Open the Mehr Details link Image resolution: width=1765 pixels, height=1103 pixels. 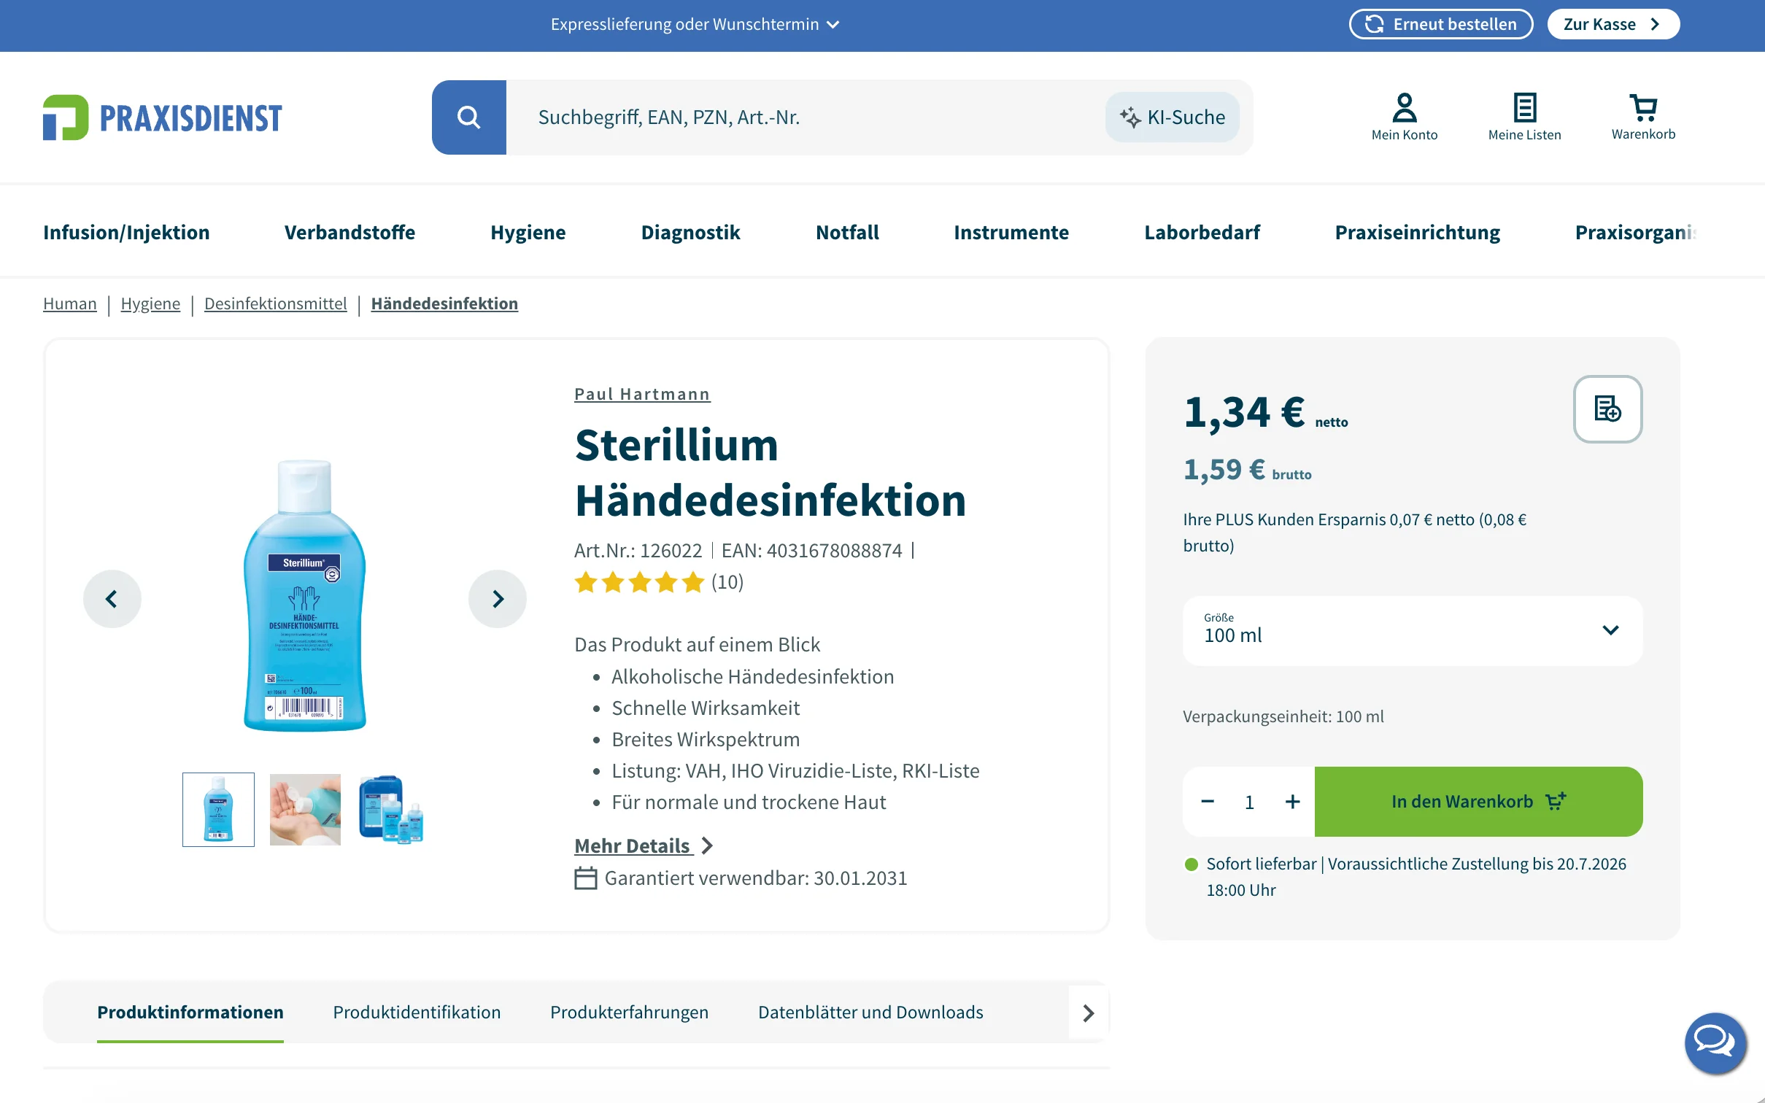point(643,845)
